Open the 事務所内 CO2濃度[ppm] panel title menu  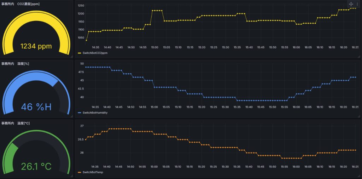21,4
